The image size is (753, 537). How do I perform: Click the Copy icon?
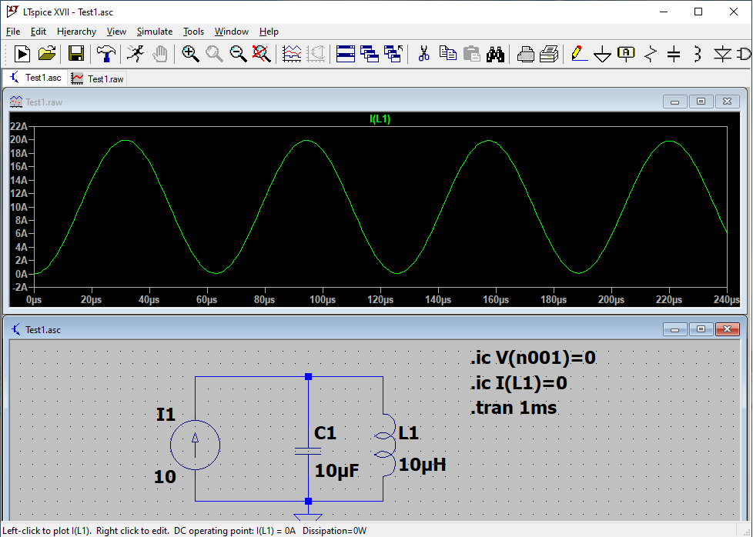pos(448,54)
